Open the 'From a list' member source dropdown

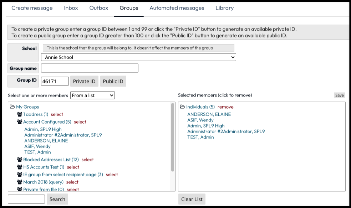(x=92, y=95)
